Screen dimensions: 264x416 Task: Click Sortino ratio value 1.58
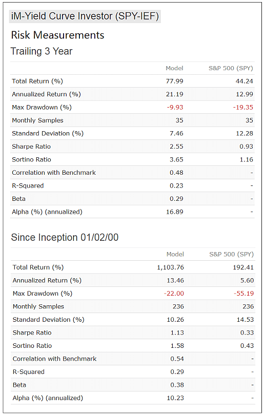(177, 346)
